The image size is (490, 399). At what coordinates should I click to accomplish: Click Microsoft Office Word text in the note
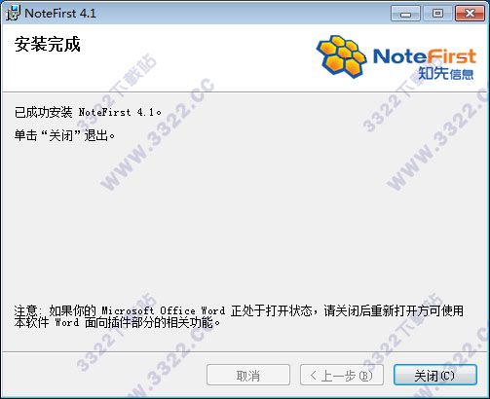pyautogui.click(x=164, y=310)
